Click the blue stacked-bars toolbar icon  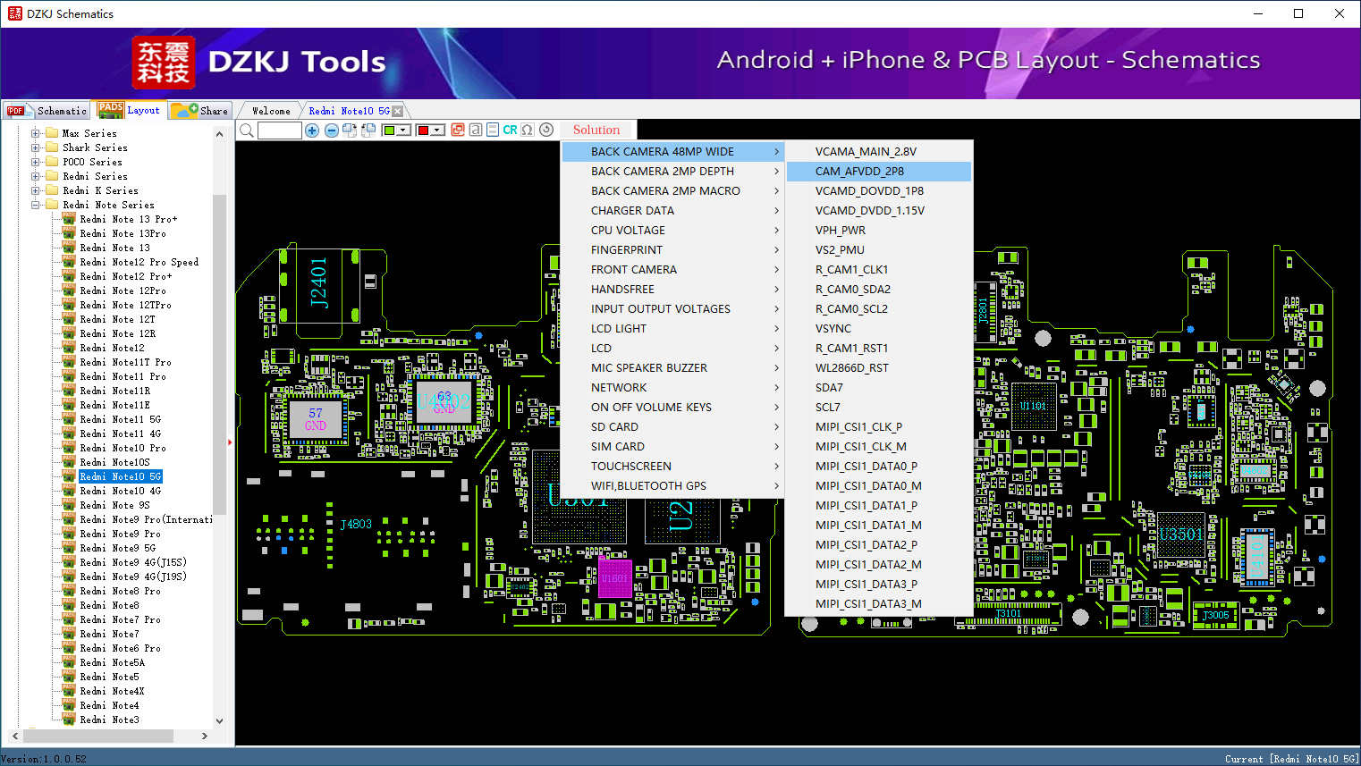tap(493, 130)
